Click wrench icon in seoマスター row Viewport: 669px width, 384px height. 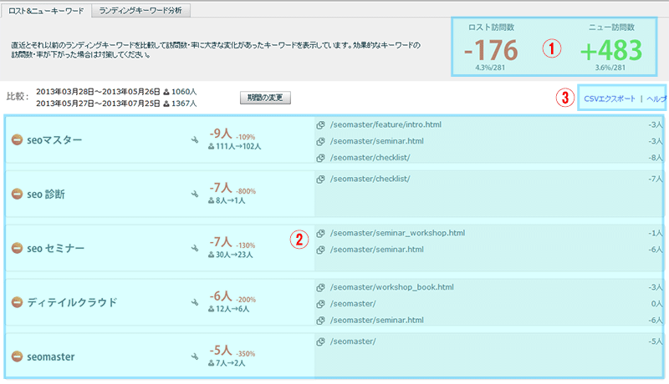pos(195,139)
